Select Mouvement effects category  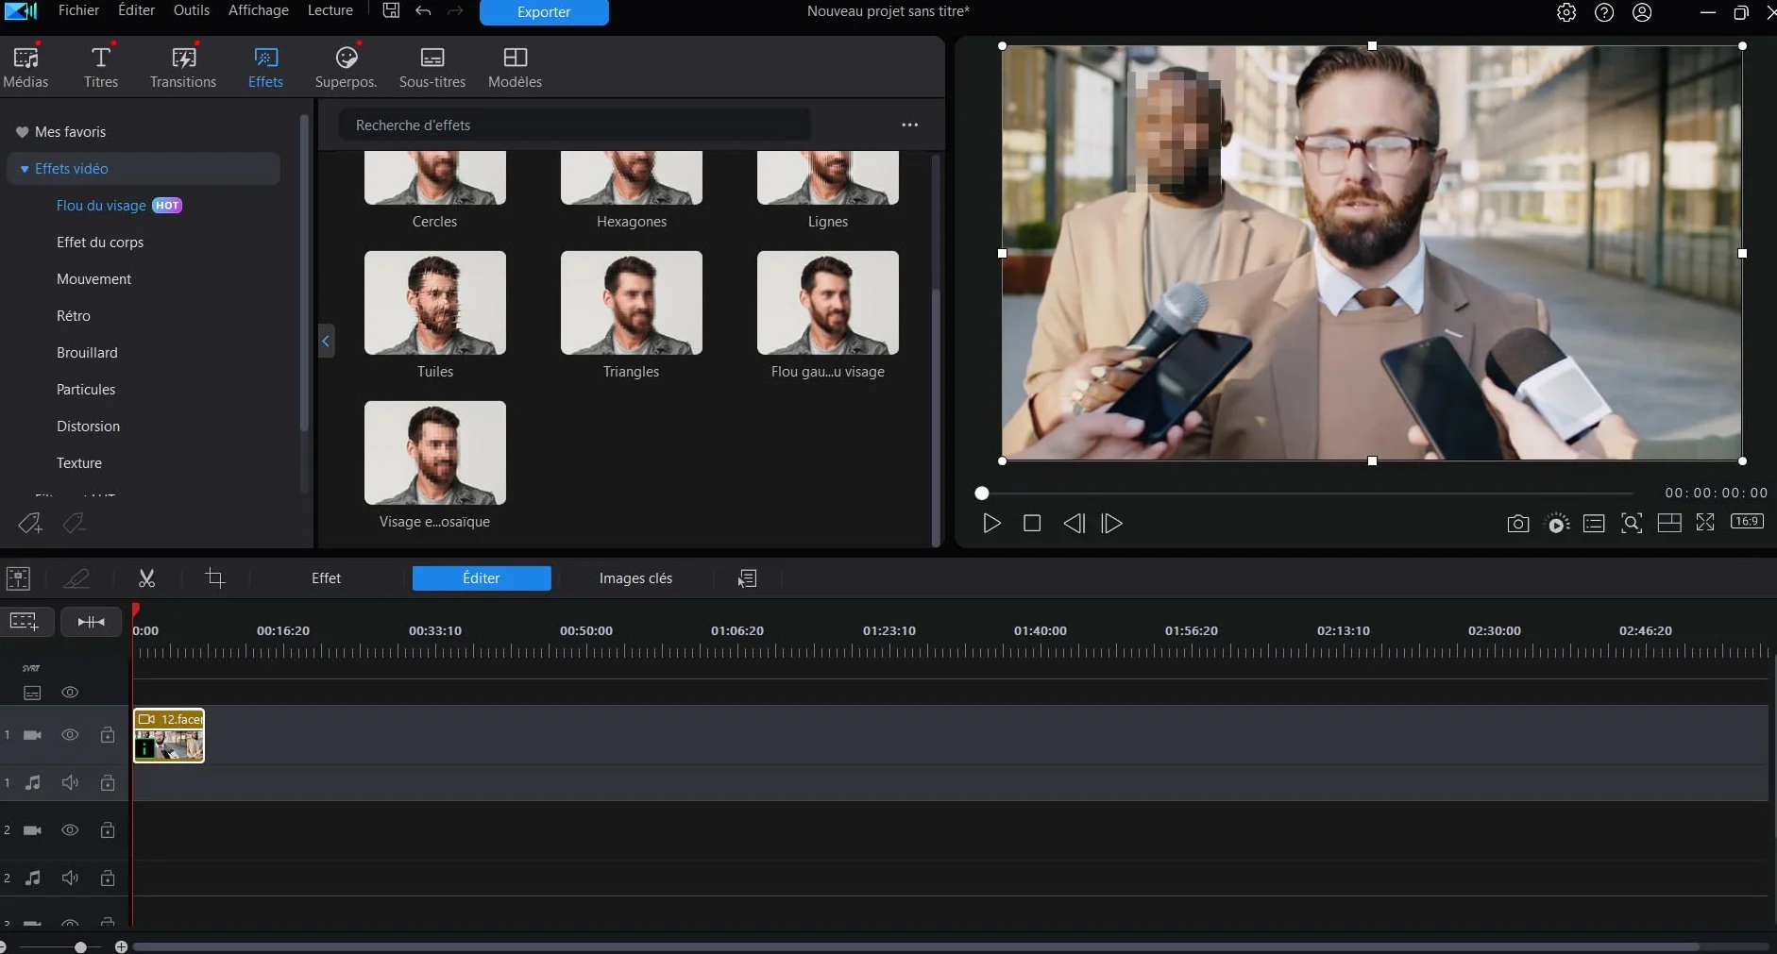point(93,279)
